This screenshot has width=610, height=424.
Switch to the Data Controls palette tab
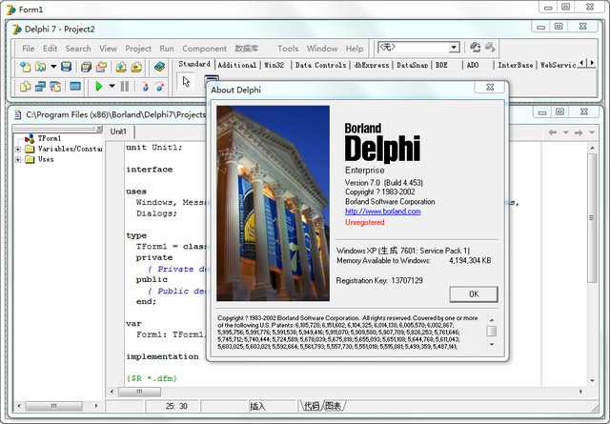pos(320,65)
